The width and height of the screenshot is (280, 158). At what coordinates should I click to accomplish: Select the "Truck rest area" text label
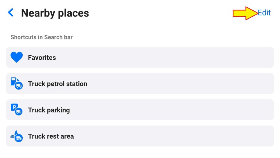point(51,136)
